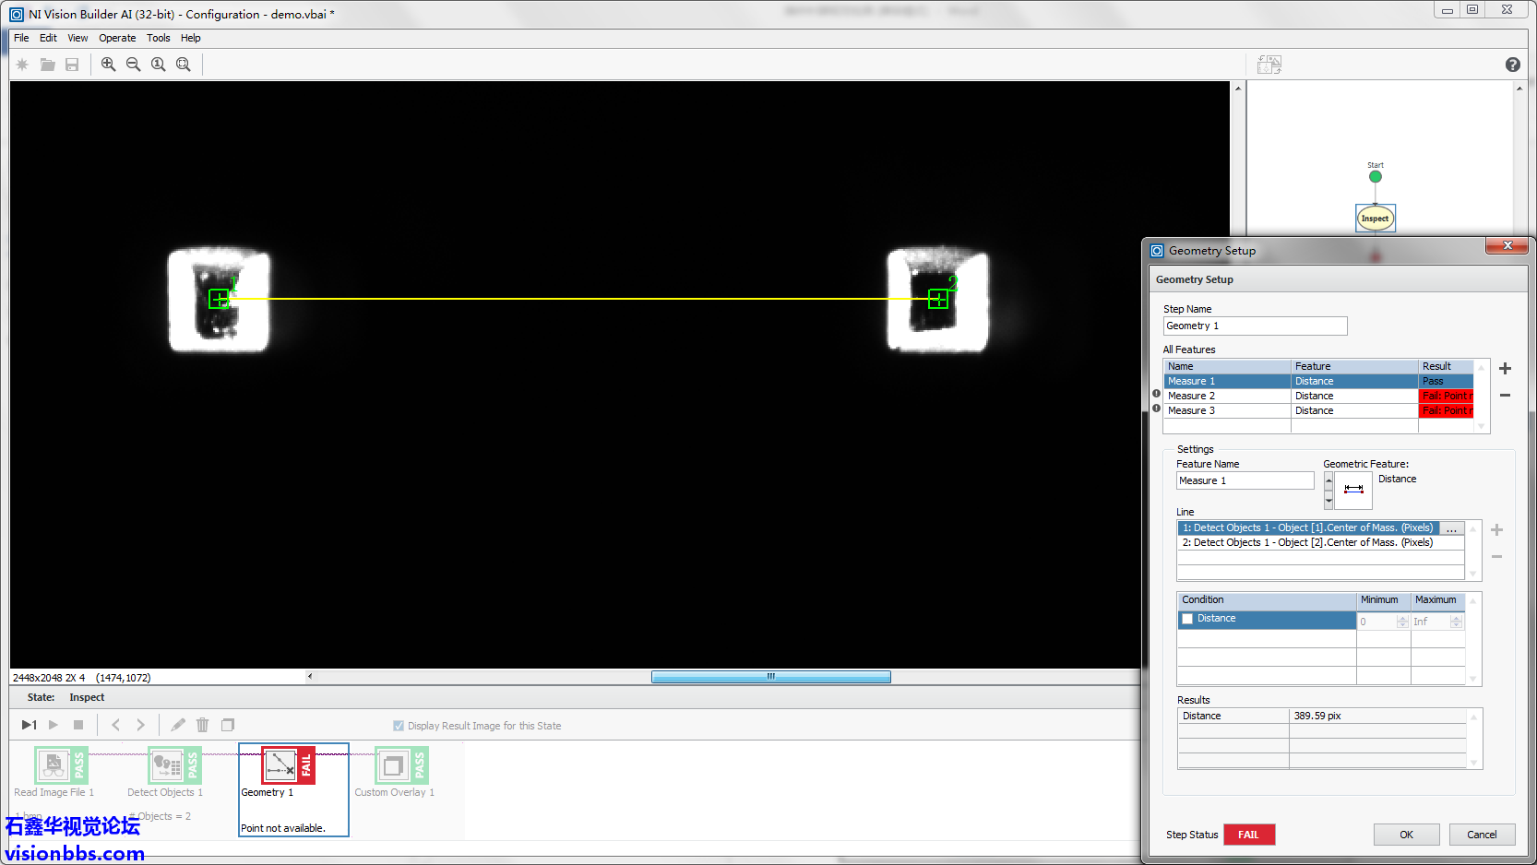Click the OK button in Geometry Setup
1537x865 pixels.
tap(1406, 835)
